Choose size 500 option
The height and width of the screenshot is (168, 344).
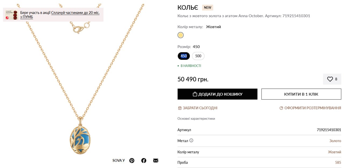[198, 56]
